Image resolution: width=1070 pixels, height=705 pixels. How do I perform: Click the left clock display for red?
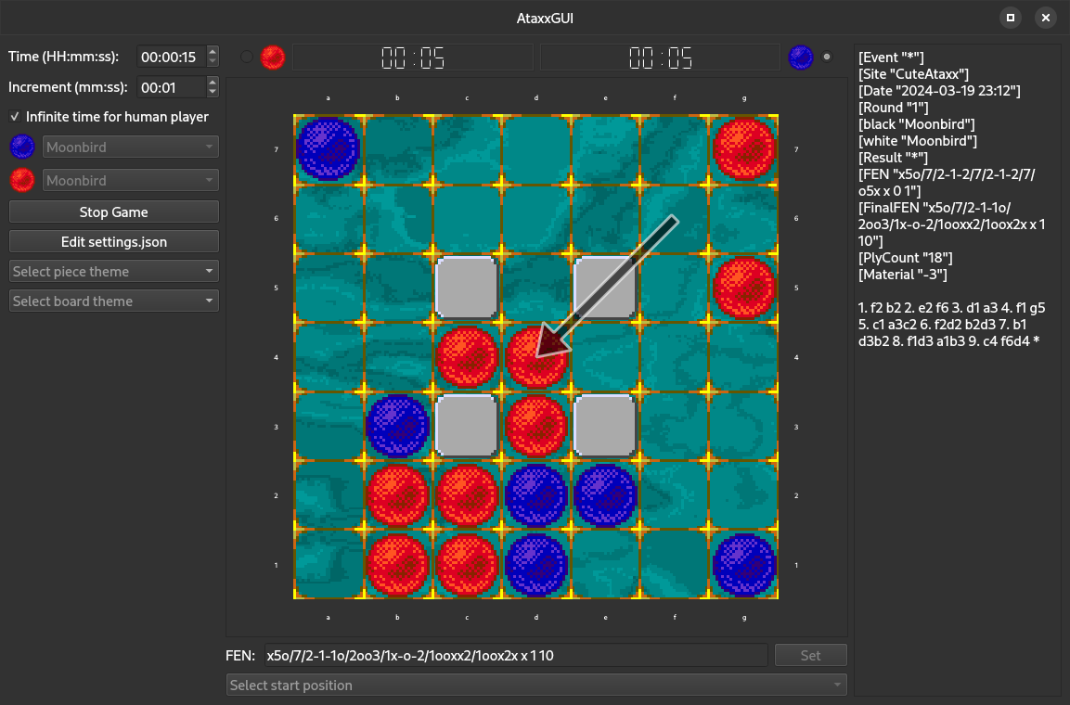coord(413,58)
